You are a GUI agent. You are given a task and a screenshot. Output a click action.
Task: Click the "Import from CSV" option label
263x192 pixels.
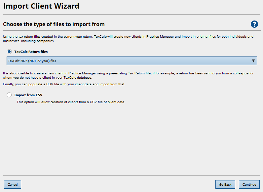point(28,95)
